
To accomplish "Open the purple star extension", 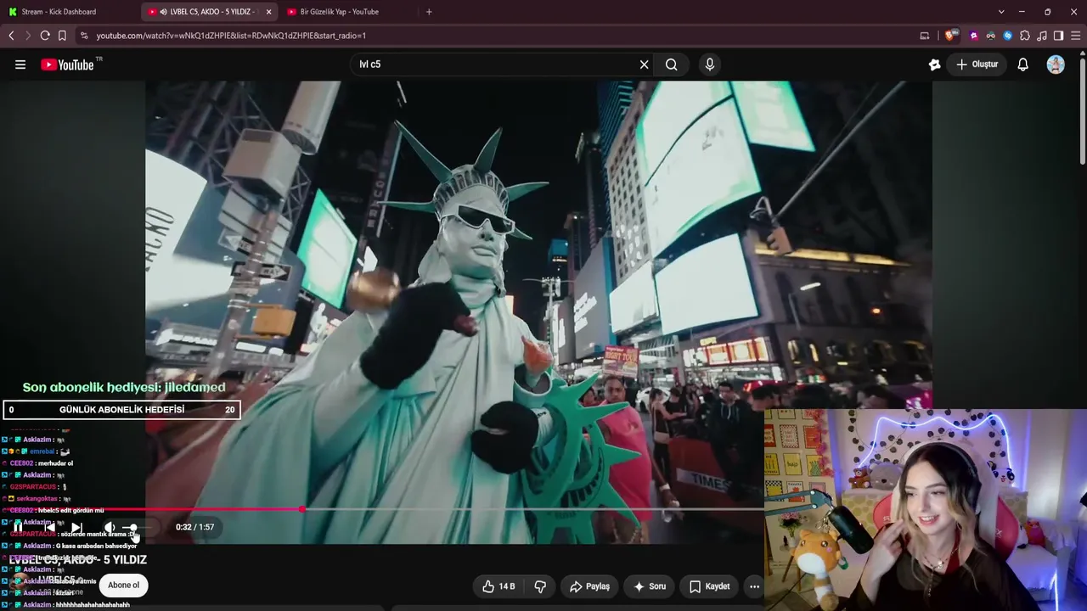I will point(974,36).
